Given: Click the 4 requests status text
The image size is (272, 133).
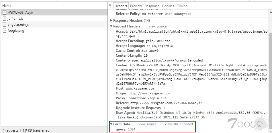Looking at the screenshot, I should (x=10, y=130).
